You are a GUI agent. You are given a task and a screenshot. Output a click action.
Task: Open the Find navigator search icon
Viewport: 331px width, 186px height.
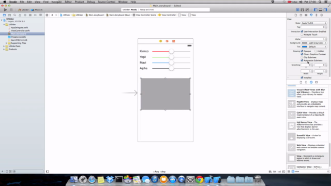(x=14, y=15)
